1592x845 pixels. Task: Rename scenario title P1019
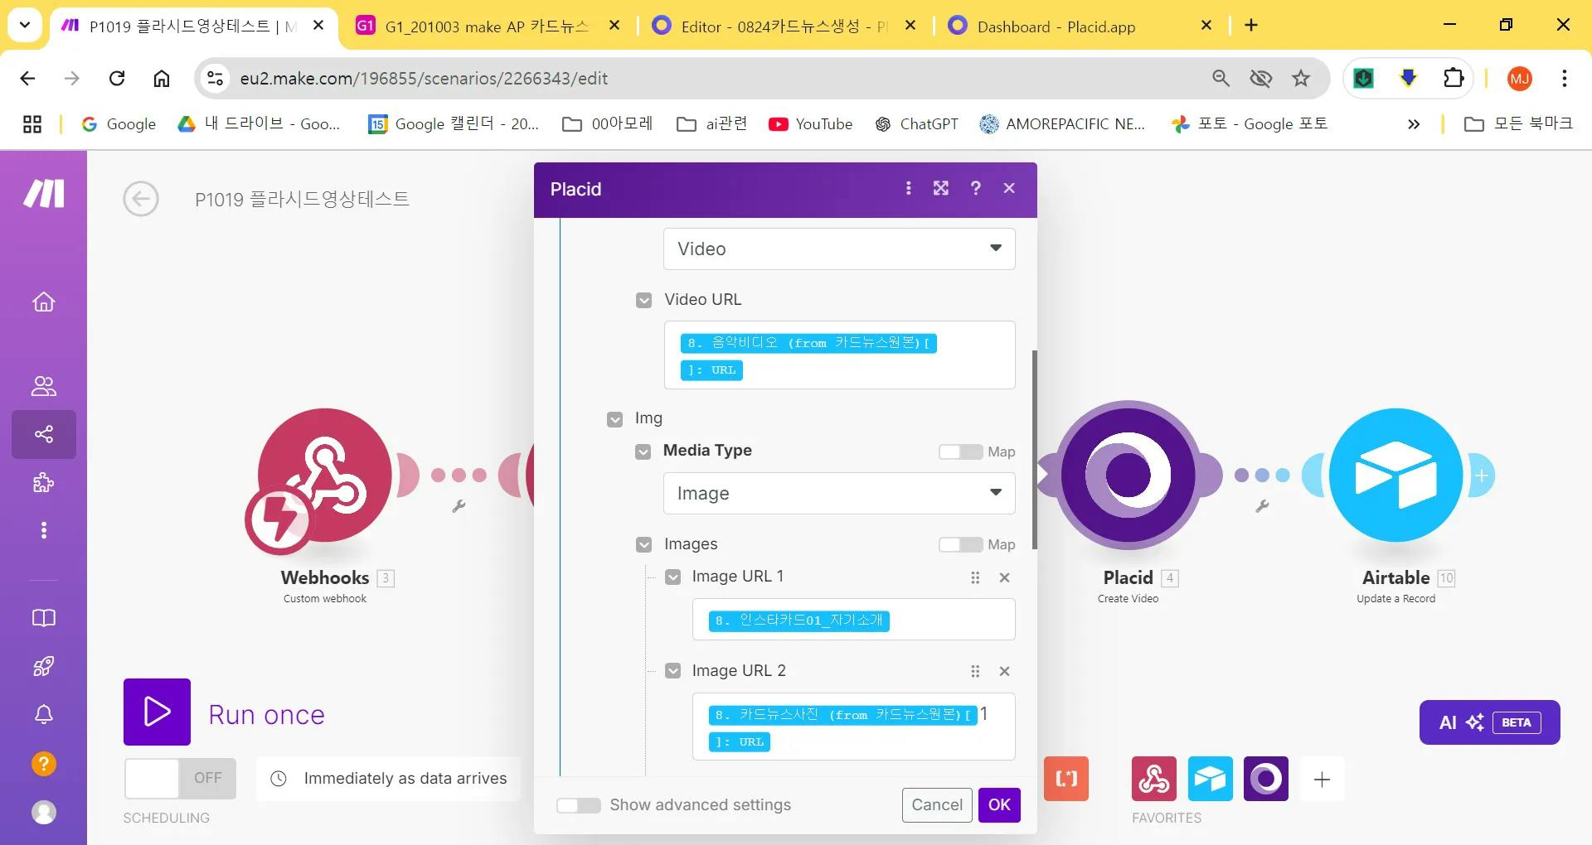(x=302, y=199)
